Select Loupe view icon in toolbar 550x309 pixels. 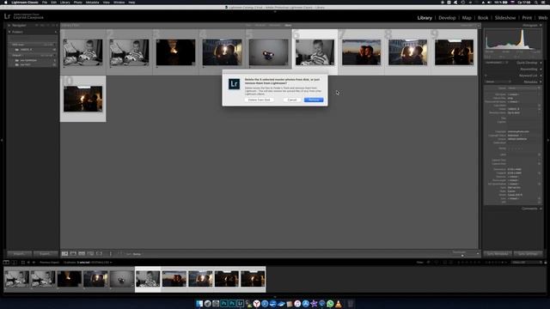tap(73, 254)
